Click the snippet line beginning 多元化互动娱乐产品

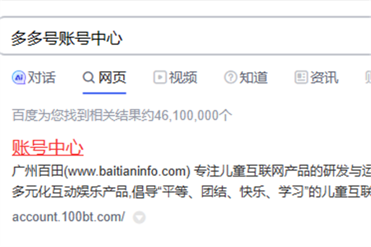click(x=192, y=191)
